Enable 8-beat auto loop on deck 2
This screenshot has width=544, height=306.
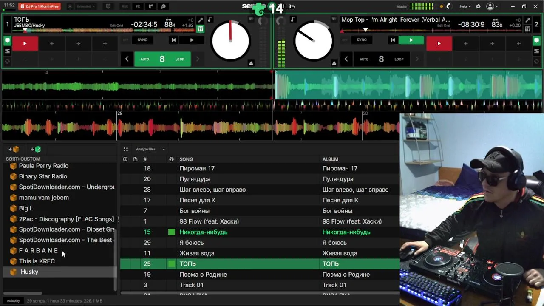(x=381, y=59)
